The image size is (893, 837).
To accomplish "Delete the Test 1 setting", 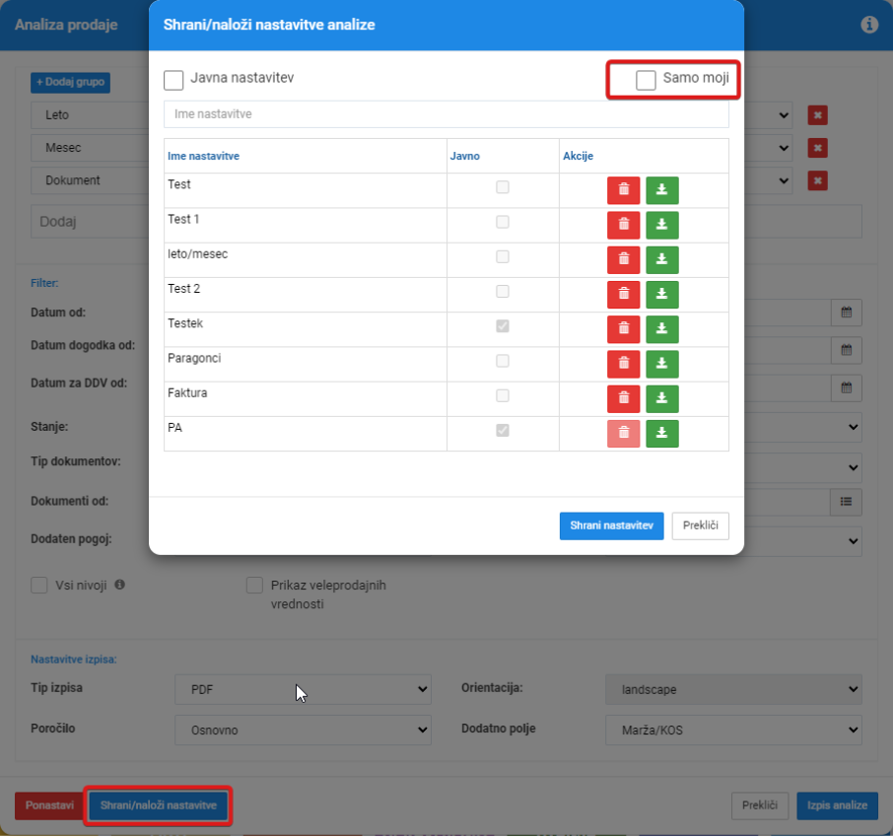I will (x=623, y=225).
